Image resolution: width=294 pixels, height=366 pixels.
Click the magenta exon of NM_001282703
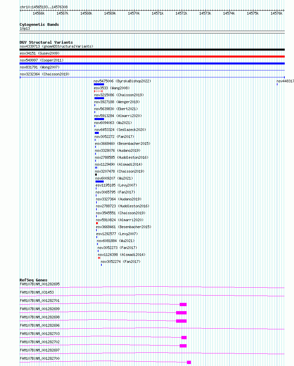184,338
